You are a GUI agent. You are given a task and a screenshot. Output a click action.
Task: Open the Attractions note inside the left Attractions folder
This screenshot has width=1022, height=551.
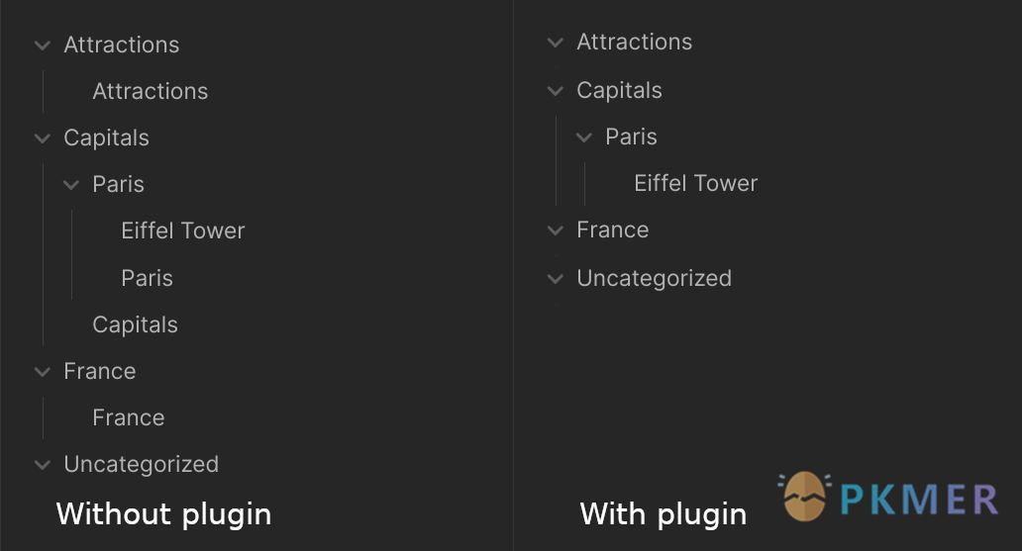[150, 91]
